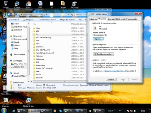Open the OTP document on desktop
This screenshot has width=151, height=113.
40,4
